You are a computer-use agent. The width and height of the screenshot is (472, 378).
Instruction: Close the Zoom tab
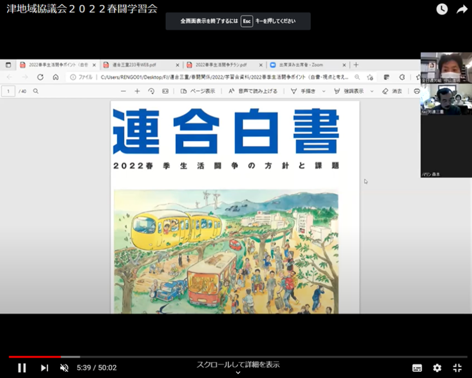click(x=344, y=65)
